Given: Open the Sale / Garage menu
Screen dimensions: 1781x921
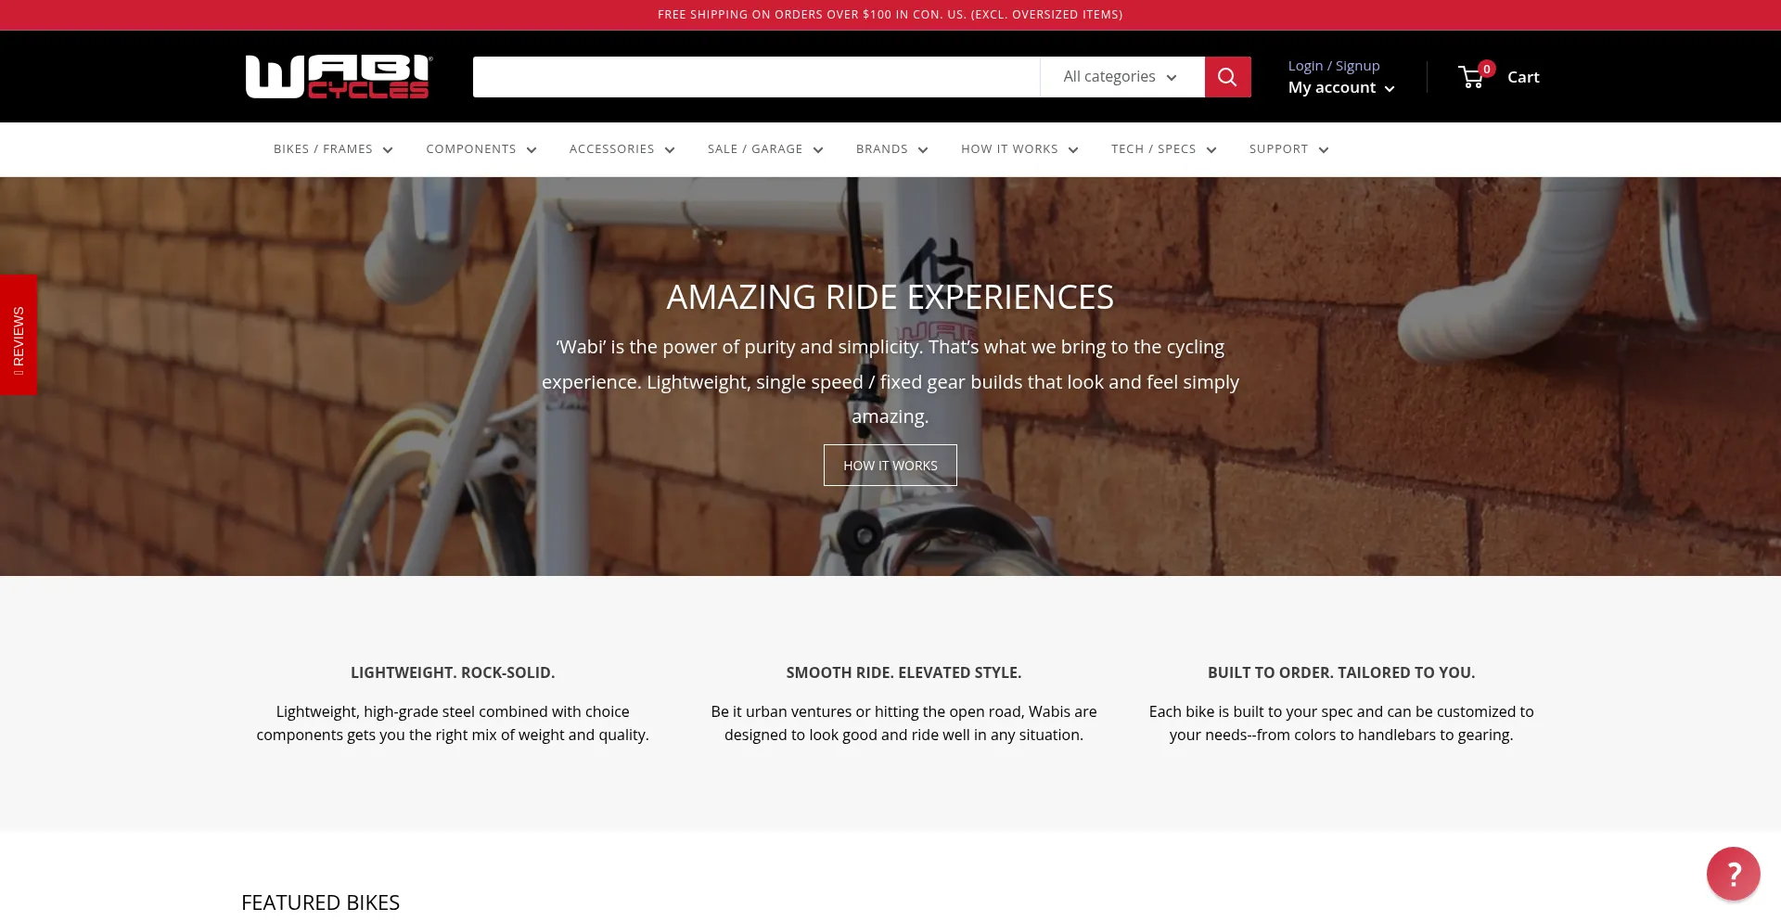Looking at the screenshot, I should click(x=765, y=149).
